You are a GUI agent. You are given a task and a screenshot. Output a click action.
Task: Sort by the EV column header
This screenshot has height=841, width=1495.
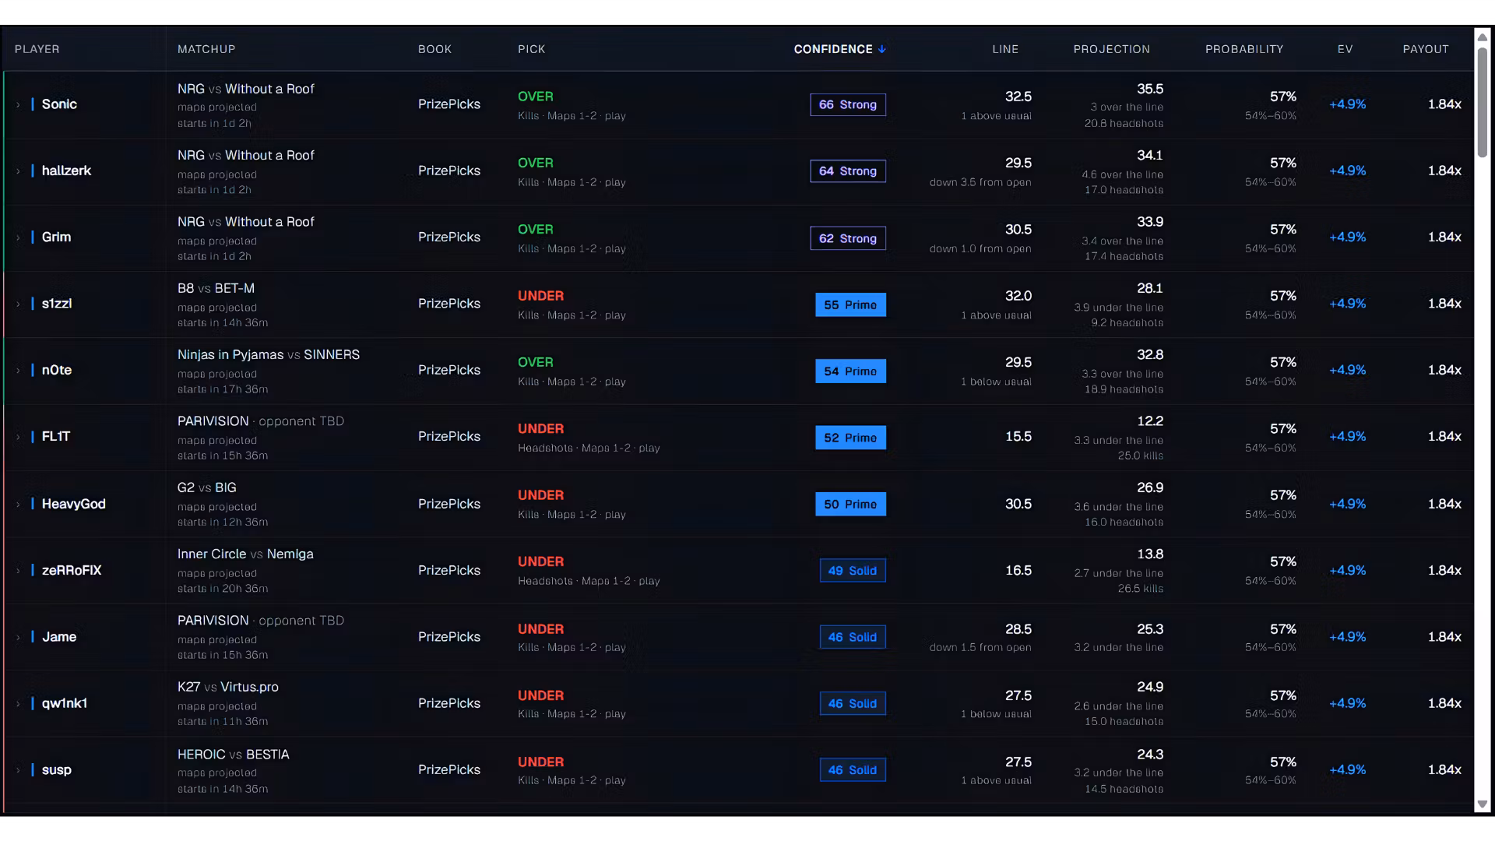(x=1345, y=49)
